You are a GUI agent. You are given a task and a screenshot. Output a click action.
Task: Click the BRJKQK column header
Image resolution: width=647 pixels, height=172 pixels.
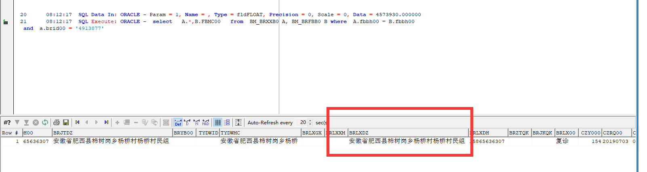tap(543, 133)
